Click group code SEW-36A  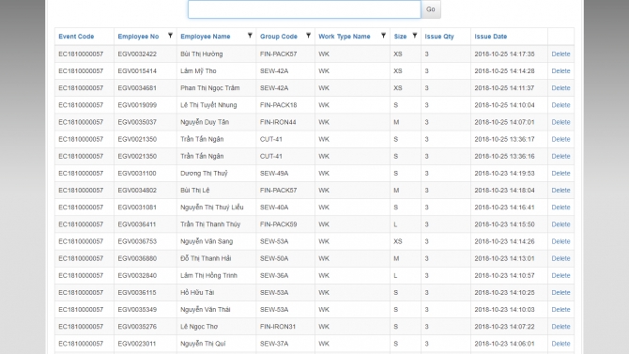[x=274, y=276]
